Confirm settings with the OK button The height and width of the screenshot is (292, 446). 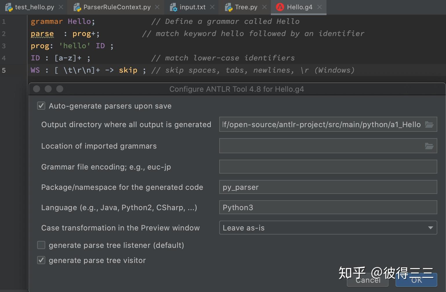416,280
